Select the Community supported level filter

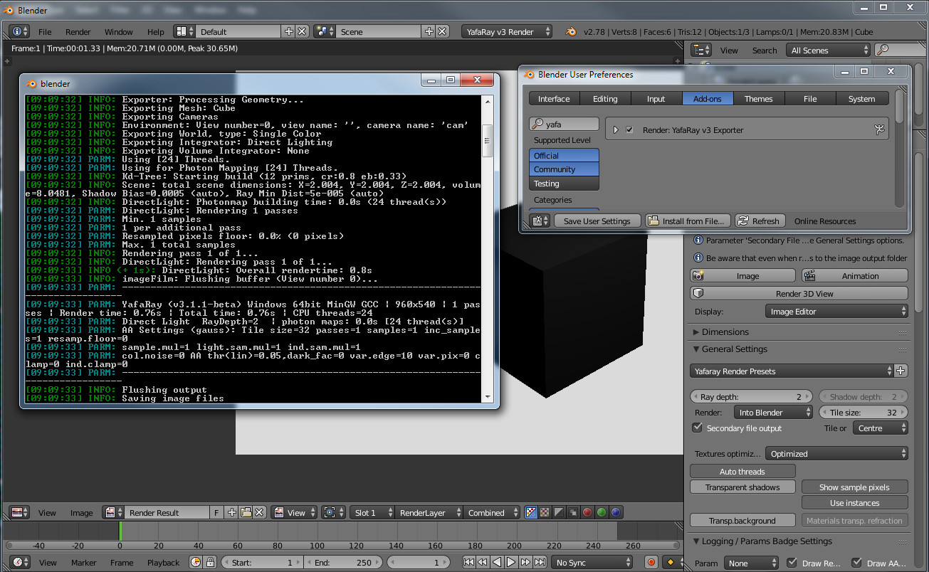click(564, 169)
